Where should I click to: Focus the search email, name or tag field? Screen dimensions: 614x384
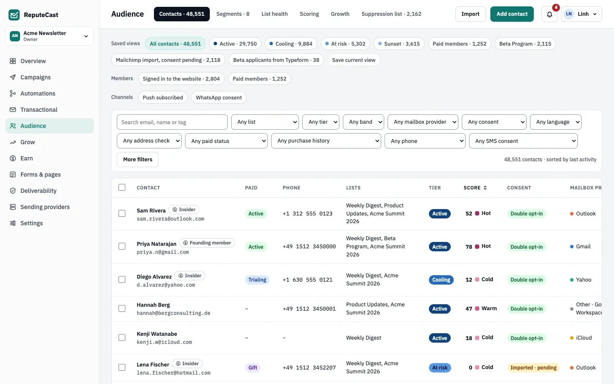pos(172,122)
